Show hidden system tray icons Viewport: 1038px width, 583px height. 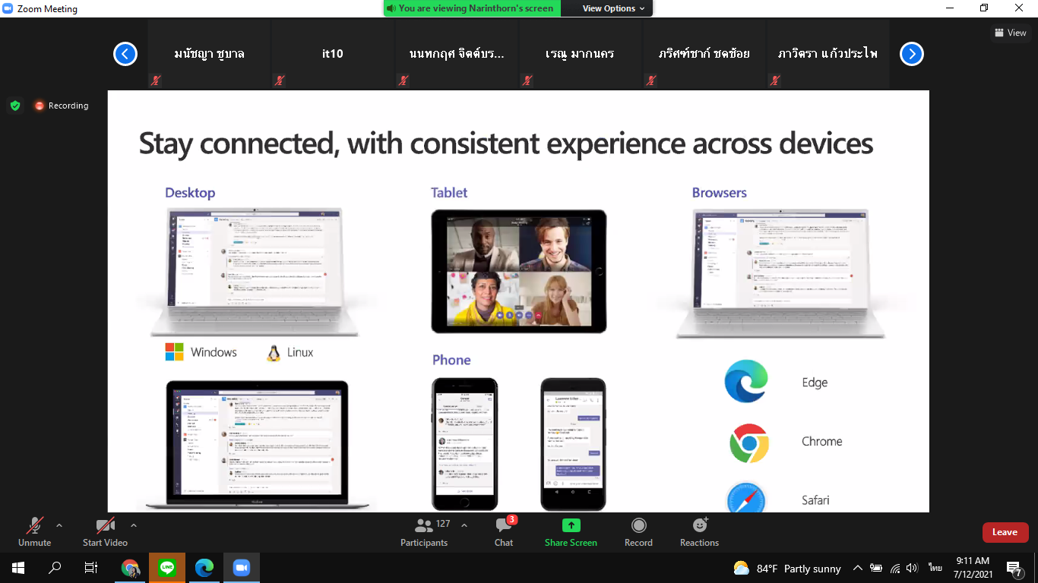[858, 568]
